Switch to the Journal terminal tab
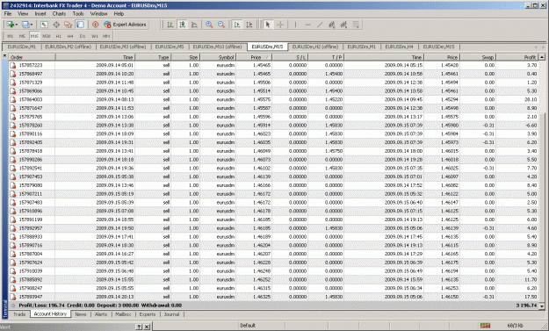 (x=171, y=314)
